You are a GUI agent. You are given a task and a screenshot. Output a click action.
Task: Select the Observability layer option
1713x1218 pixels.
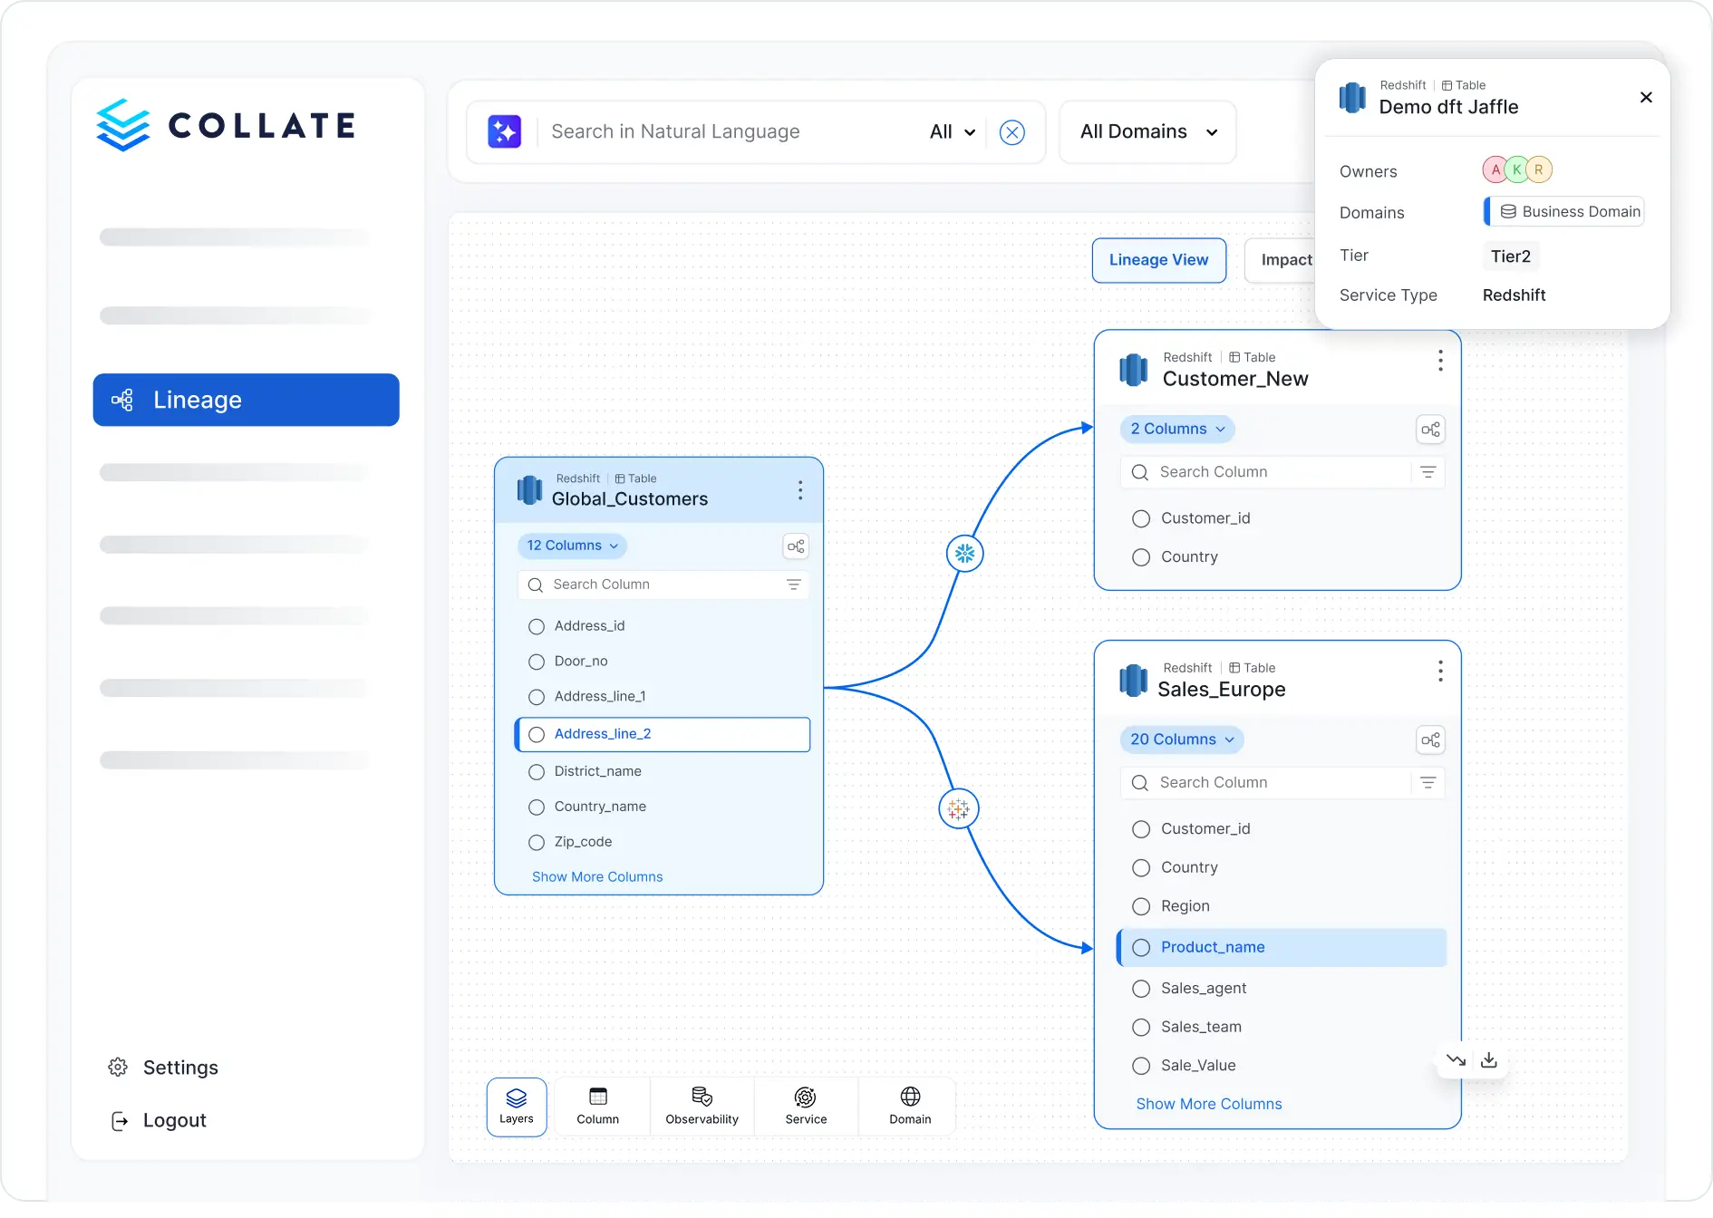(x=702, y=1106)
